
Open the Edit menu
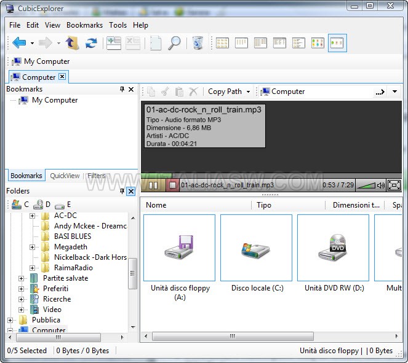[33, 25]
